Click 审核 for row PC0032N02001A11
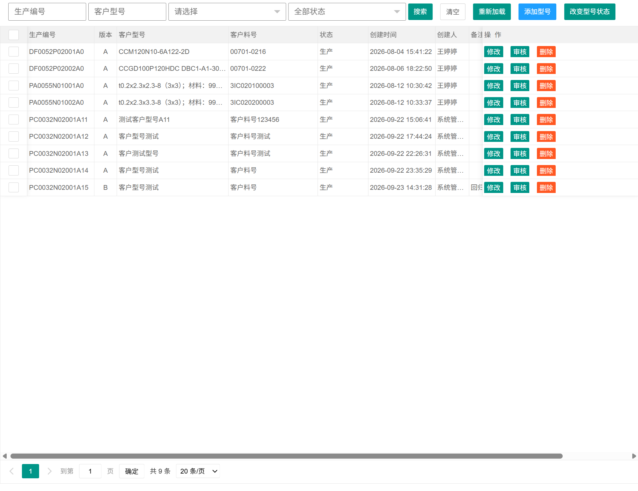Image resolution: width=638 pixels, height=491 pixels. pyautogui.click(x=520, y=120)
